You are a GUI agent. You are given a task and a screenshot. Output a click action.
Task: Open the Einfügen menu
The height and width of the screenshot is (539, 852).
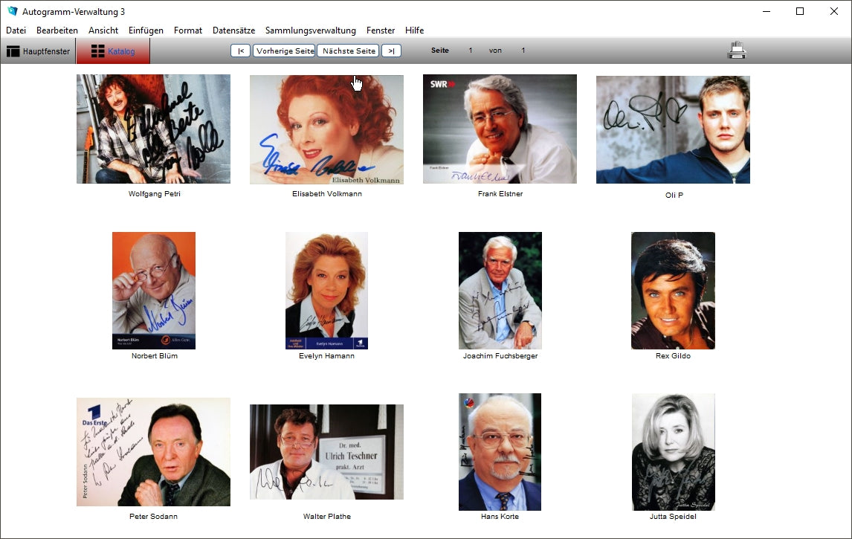(x=146, y=30)
